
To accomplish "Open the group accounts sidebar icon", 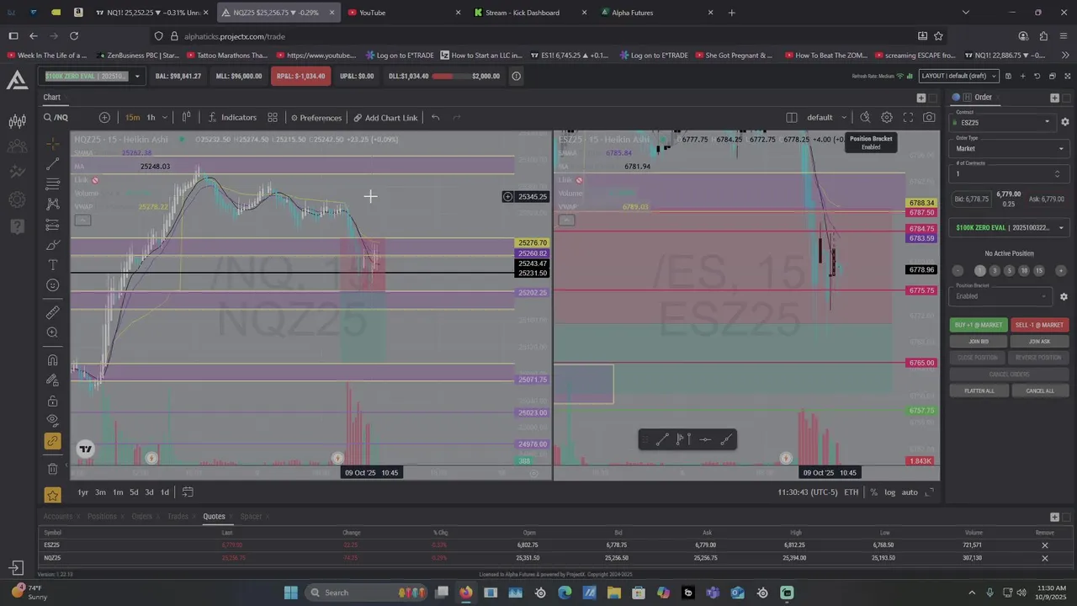I will point(17,146).
